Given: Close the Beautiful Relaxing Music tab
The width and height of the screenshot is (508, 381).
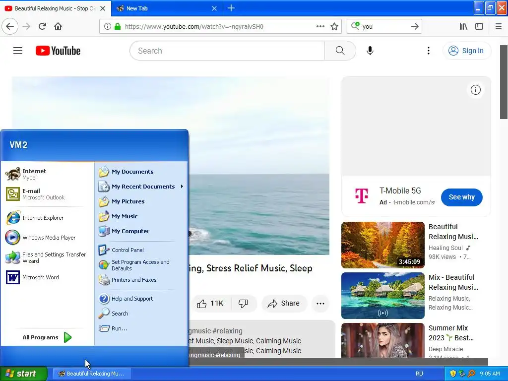Looking at the screenshot, I should tap(103, 8).
